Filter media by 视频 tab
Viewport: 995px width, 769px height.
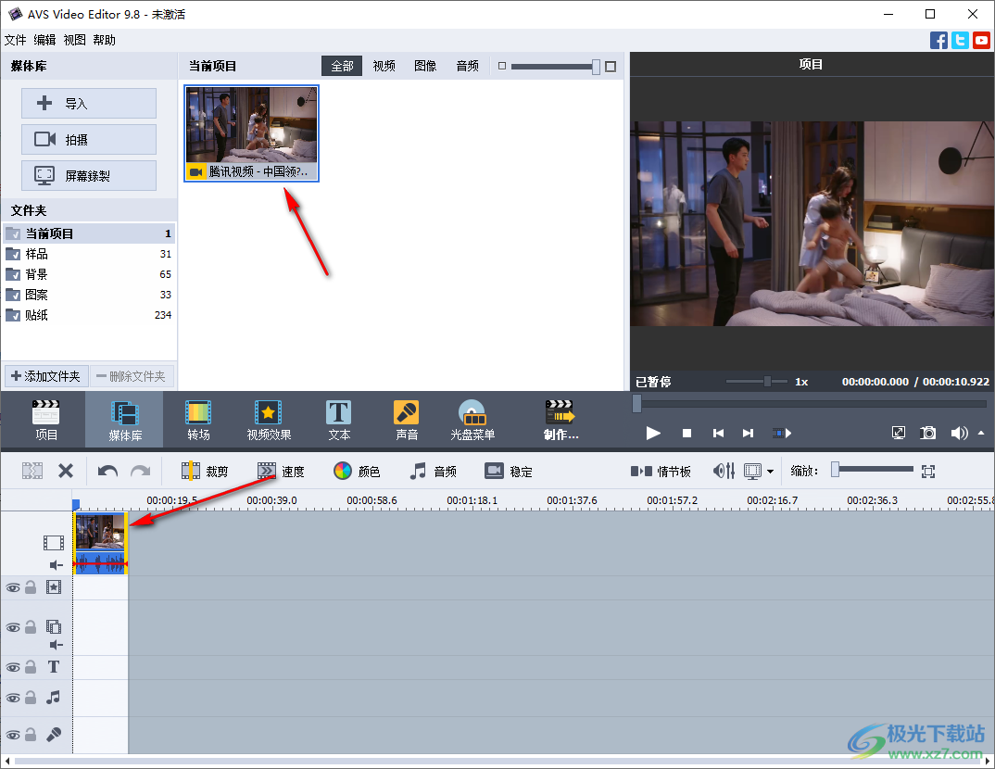click(x=384, y=66)
